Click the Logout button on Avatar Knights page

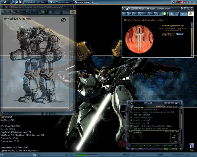pyautogui.click(x=180, y=34)
